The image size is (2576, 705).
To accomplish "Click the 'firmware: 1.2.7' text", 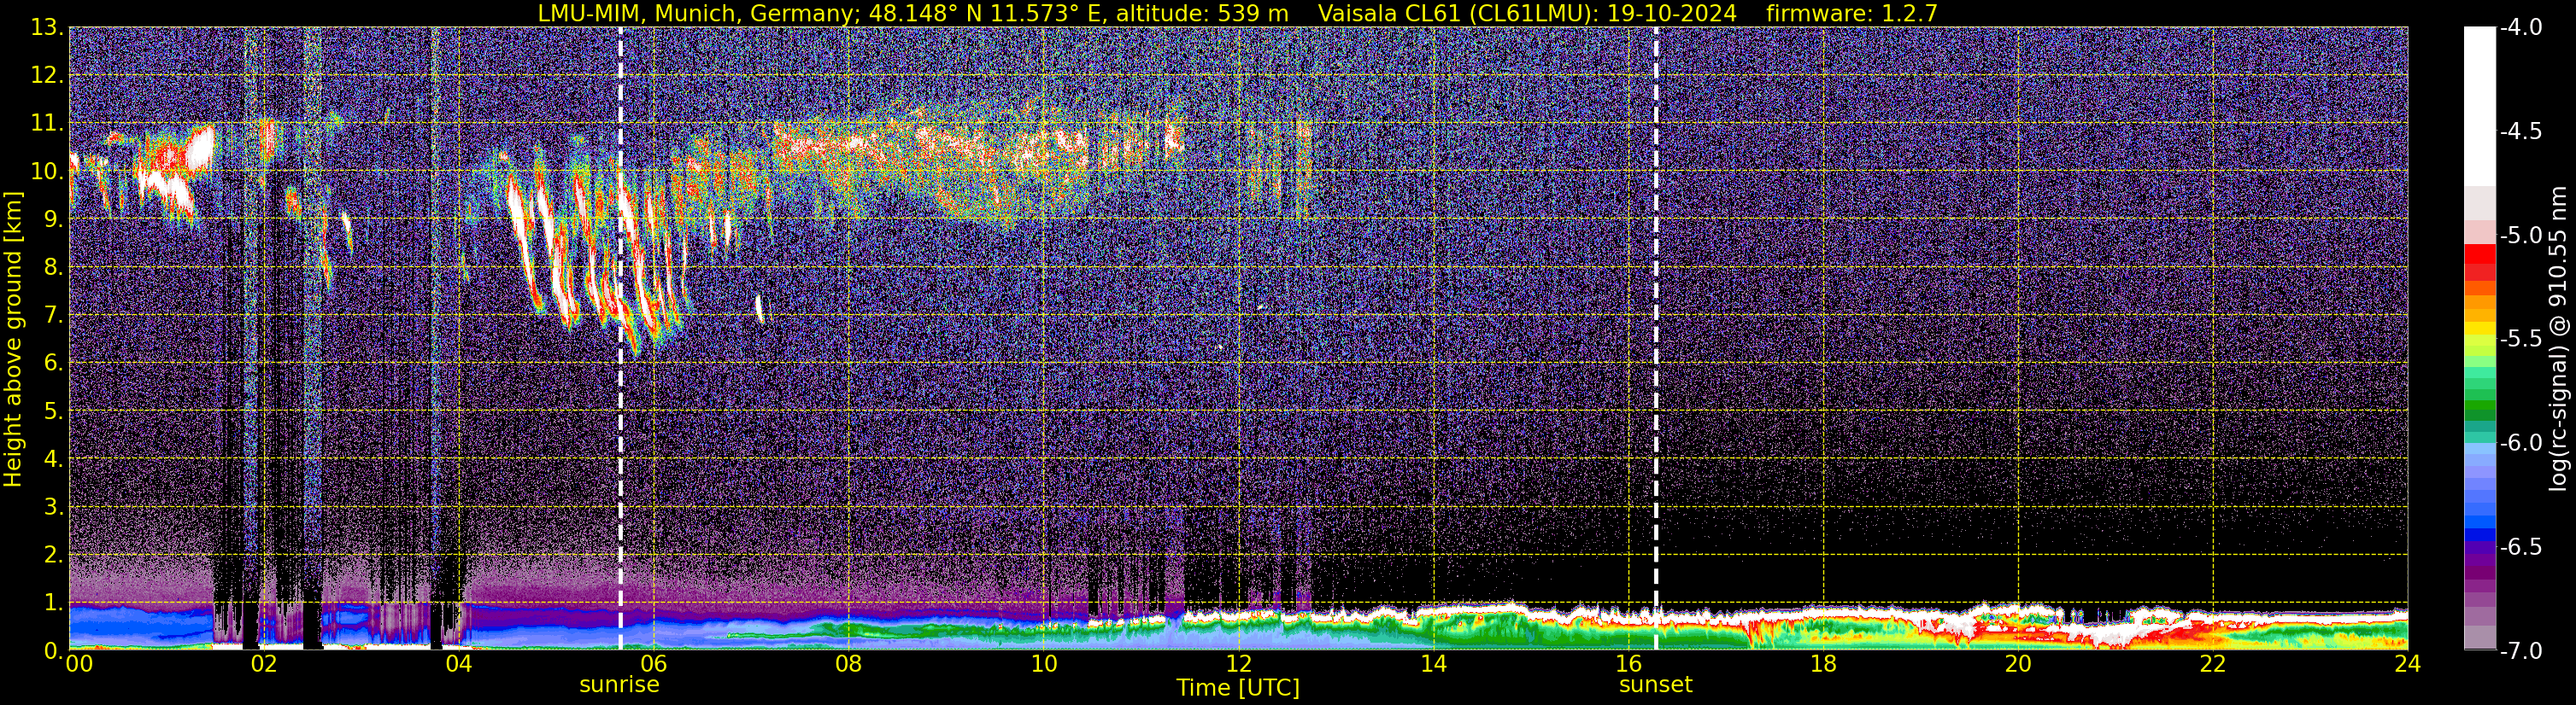I will point(1852,13).
